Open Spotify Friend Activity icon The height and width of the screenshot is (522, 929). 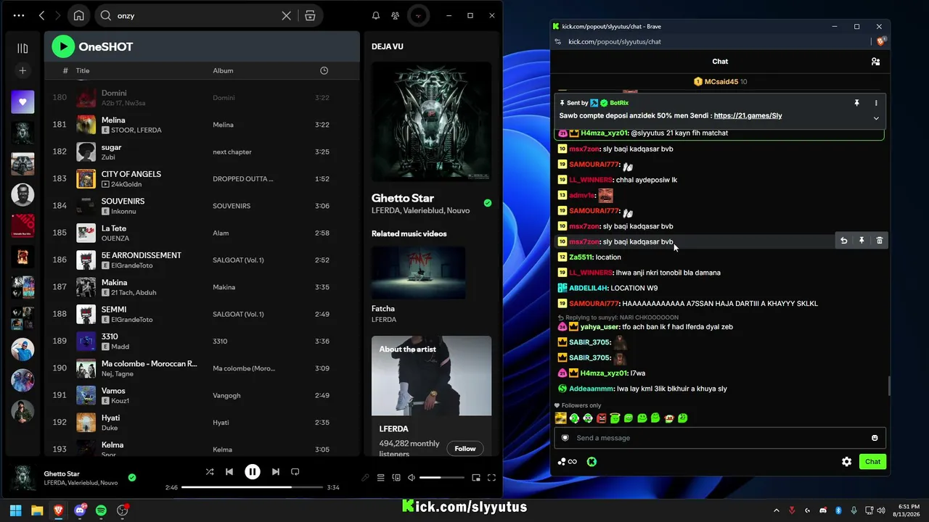(395, 15)
